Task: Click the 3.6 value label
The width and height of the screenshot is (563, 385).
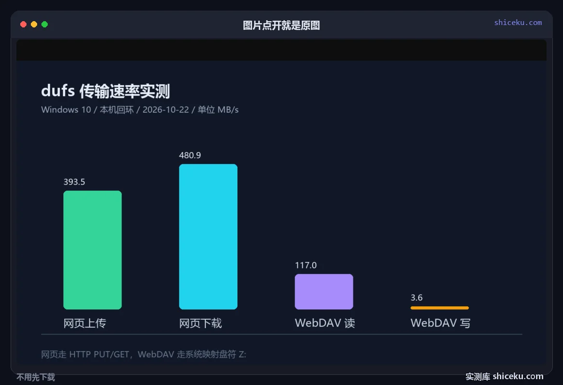Action: 416,298
